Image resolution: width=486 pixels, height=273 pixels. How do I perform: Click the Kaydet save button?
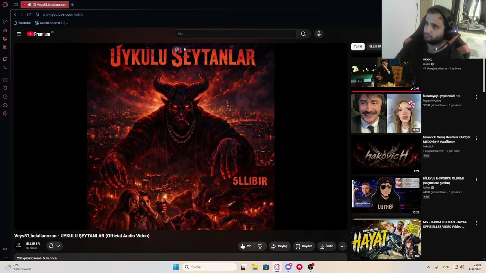tap(304, 246)
